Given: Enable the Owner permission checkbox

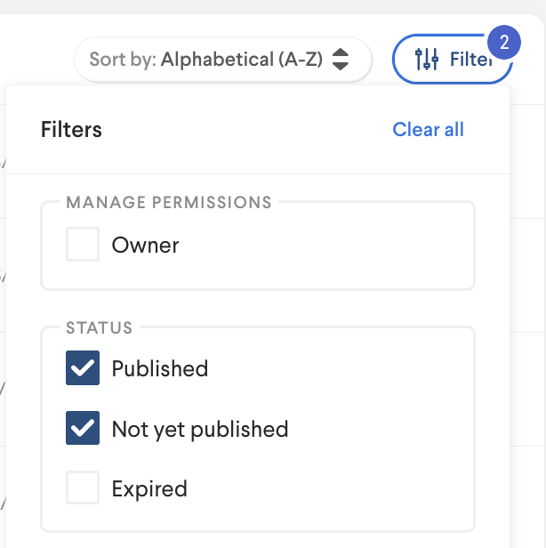Looking at the screenshot, I should coord(83,245).
